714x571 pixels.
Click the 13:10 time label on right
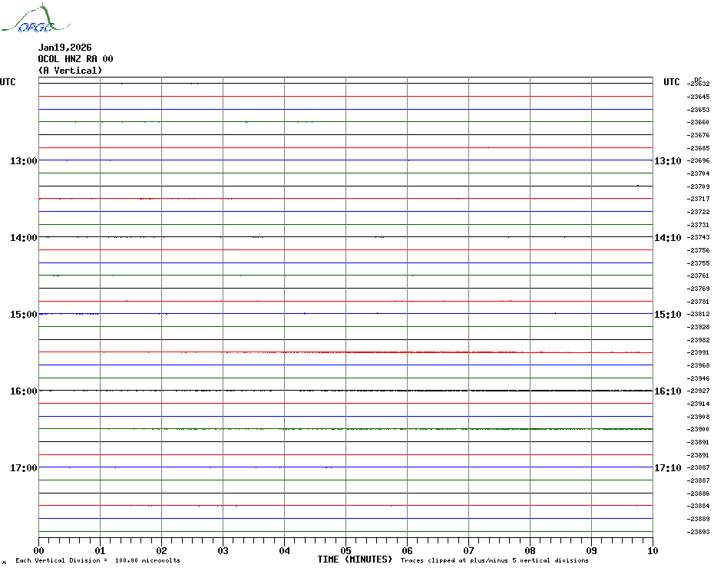point(667,161)
